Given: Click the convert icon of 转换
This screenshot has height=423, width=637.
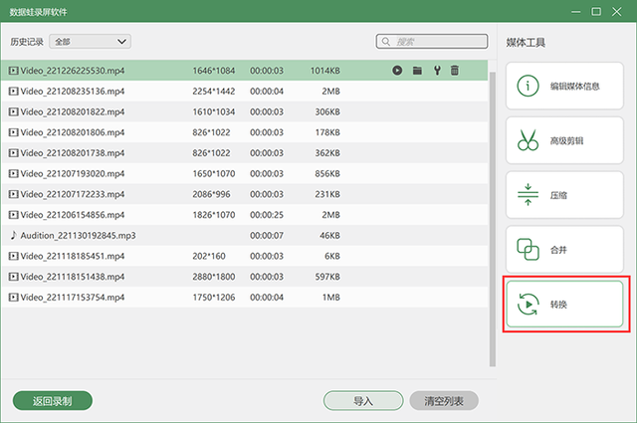Looking at the screenshot, I should [x=528, y=304].
